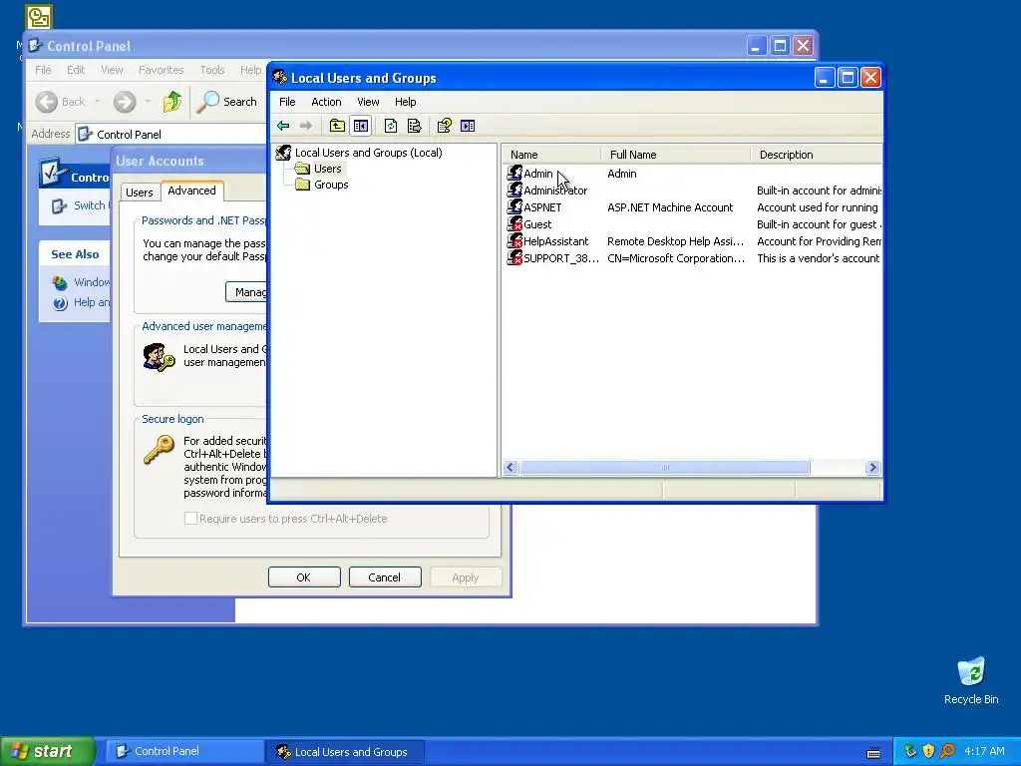Image resolution: width=1021 pixels, height=766 pixels.
Task: Click the Local Users and Groups title bar icon
Action: coord(280,78)
